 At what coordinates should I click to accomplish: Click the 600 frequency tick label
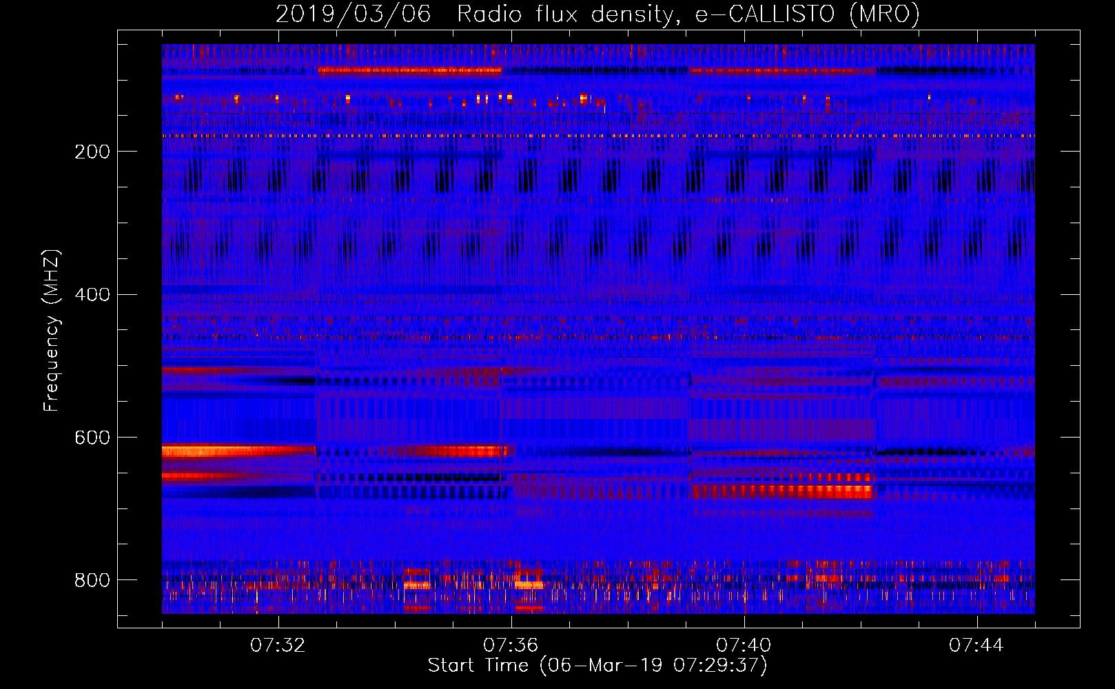(92, 438)
